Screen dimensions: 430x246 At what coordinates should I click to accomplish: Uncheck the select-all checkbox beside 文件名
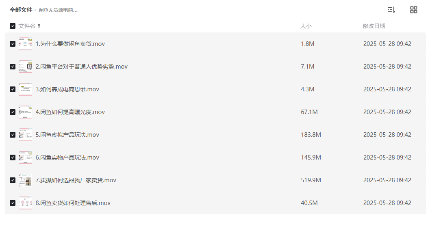pyautogui.click(x=12, y=26)
